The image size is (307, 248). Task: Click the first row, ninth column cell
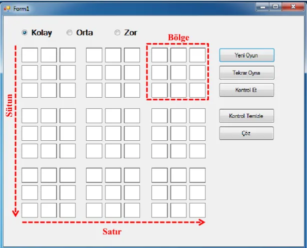coord(197,55)
